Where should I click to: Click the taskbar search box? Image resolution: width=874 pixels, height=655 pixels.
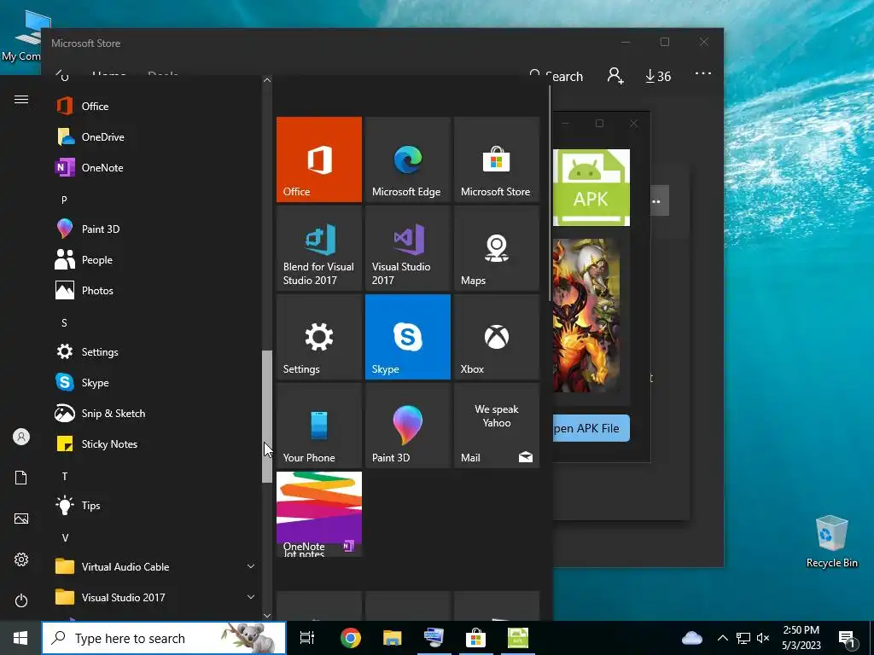(x=164, y=638)
